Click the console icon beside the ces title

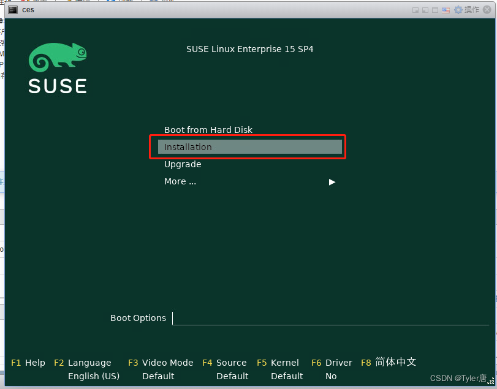click(x=14, y=9)
